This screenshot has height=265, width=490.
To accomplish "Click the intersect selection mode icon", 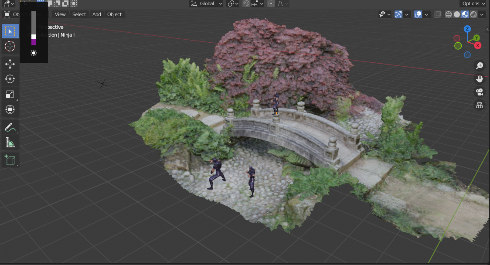I will coord(73,3).
